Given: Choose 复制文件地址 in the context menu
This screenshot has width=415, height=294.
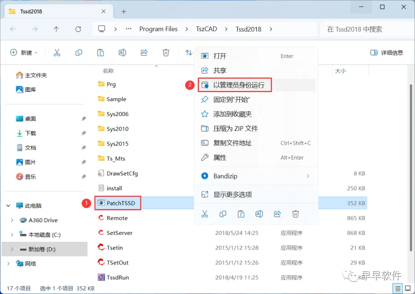Looking at the screenshot, I should pyautogui.click(x=256, y=143).
